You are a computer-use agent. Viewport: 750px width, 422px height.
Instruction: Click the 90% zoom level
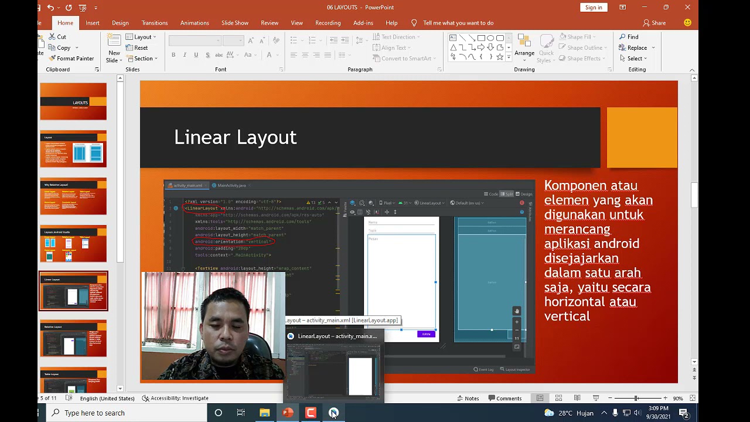pos(678,398)
